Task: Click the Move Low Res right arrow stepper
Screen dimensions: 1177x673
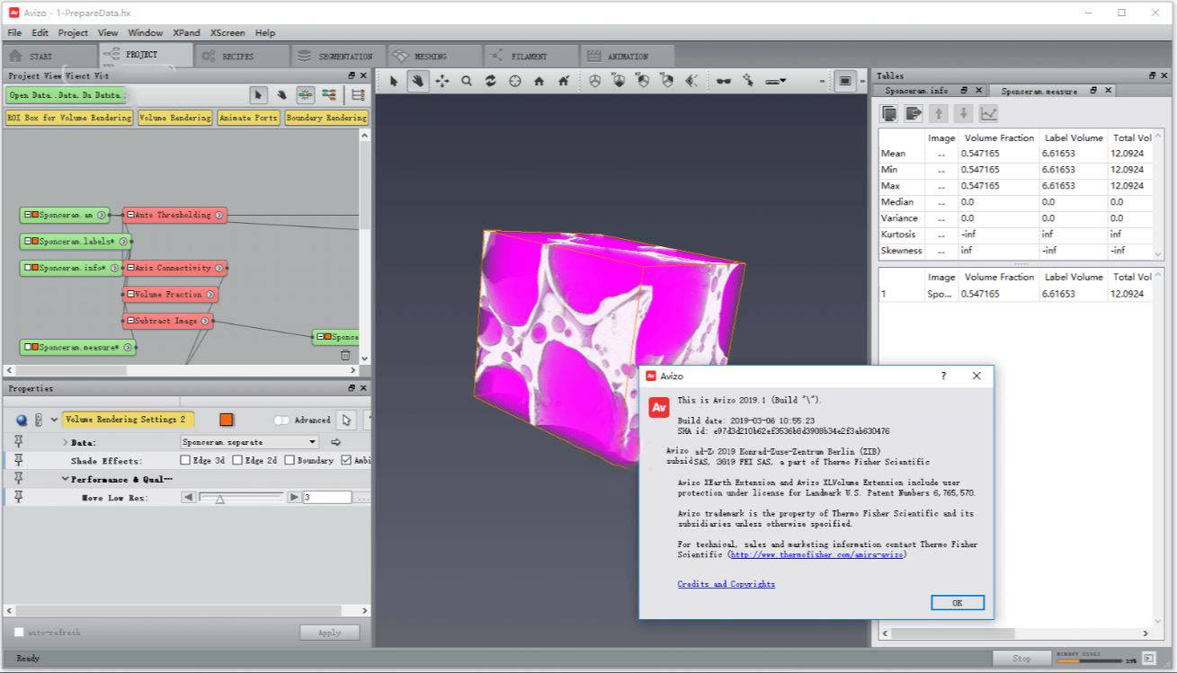Action: click(x=293, y=498)
